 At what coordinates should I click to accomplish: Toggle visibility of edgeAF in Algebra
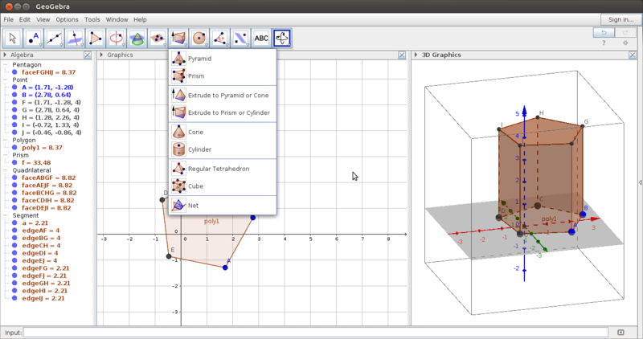pos(14,231)
